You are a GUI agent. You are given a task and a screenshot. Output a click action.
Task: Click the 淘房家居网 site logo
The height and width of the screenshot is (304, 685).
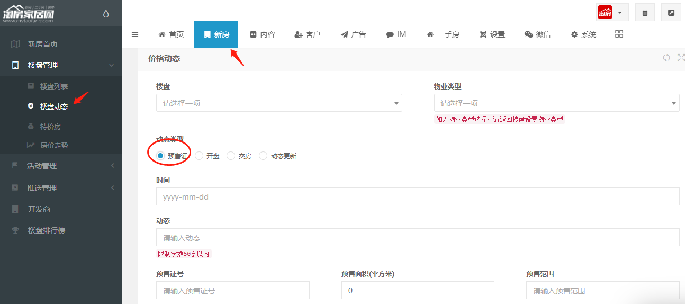tap(29, 15)
